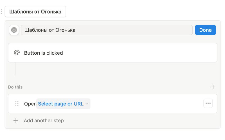This screenshot has height=140, width=225.
Task: Open Select page or URL dropdown
Action: (63, 104)
